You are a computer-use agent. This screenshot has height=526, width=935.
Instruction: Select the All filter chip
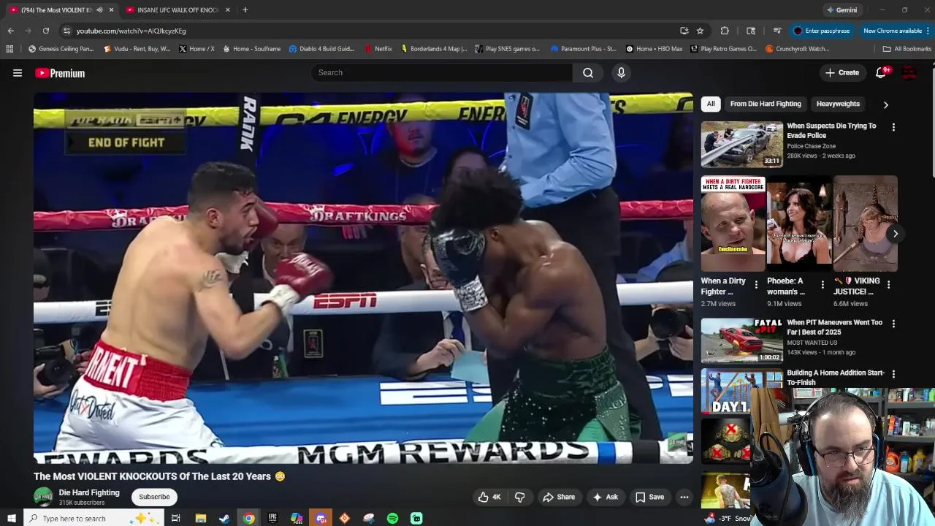[711, 104]
